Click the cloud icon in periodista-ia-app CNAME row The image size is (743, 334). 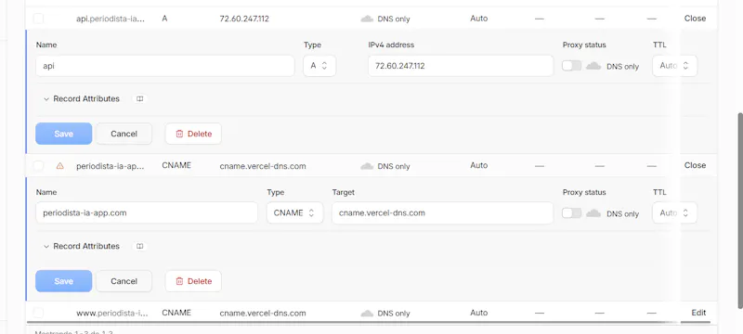coord(367,166)
